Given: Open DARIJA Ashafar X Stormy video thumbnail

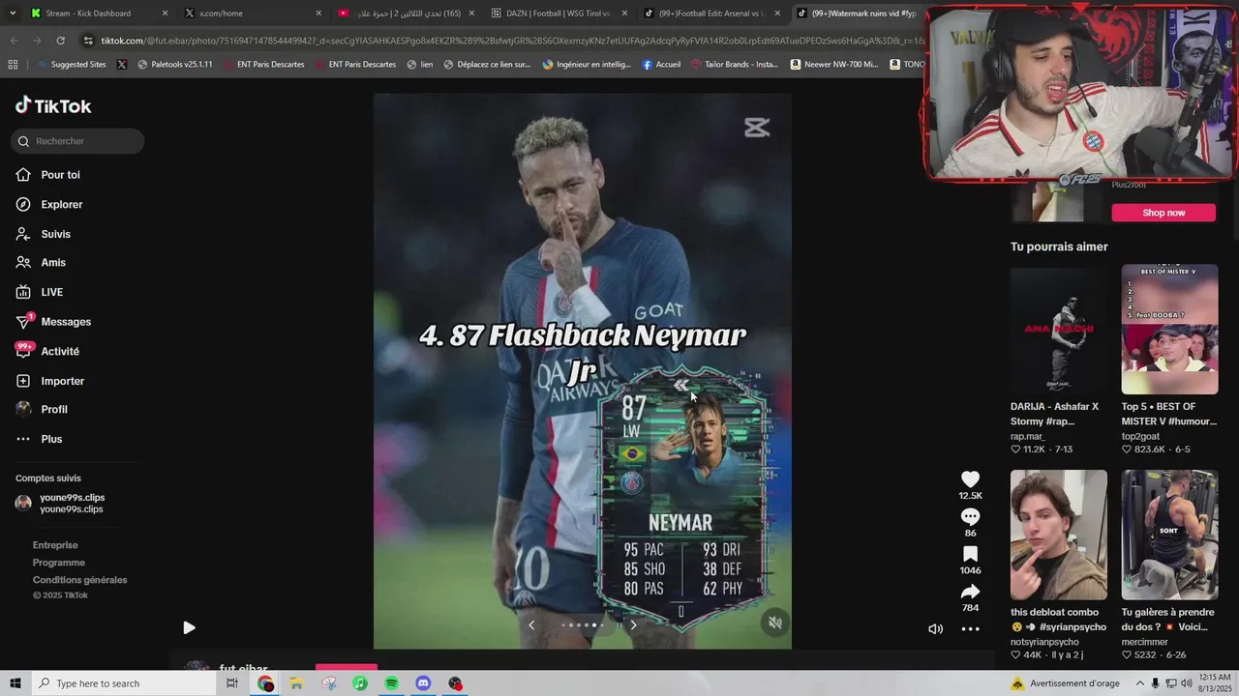Looking at the screenshot, I should point(1059,329).
